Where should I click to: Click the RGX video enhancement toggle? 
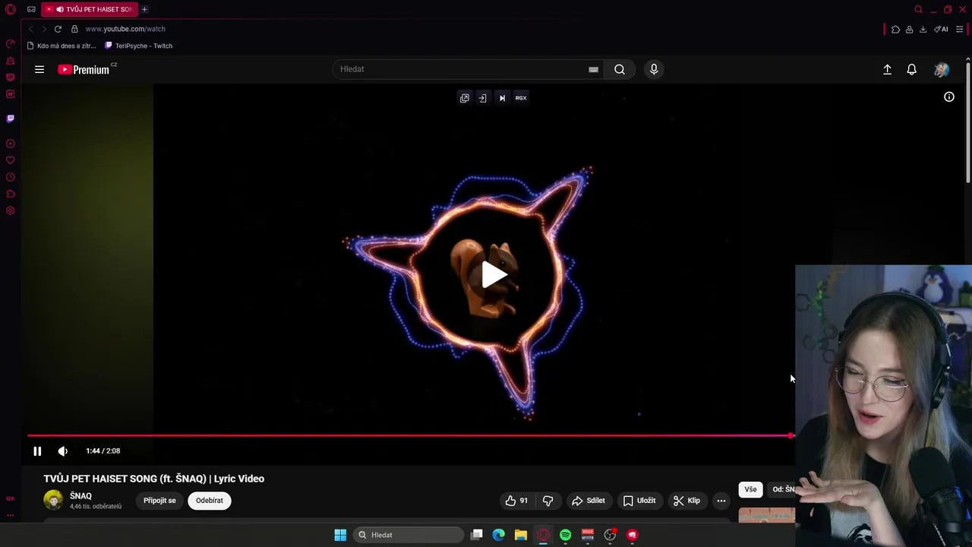pos(521,98)
